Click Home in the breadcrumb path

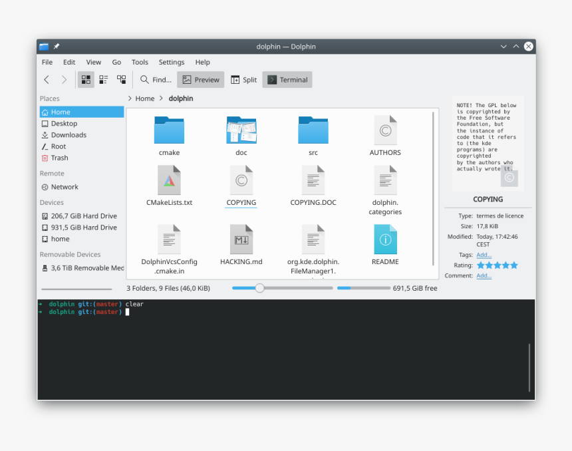[x=145, y=98]
